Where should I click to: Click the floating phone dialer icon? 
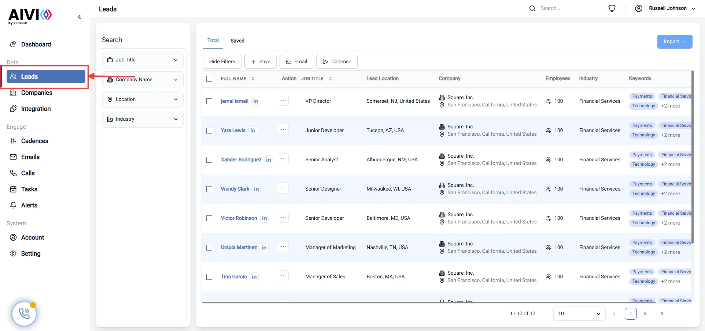point(24,313)
